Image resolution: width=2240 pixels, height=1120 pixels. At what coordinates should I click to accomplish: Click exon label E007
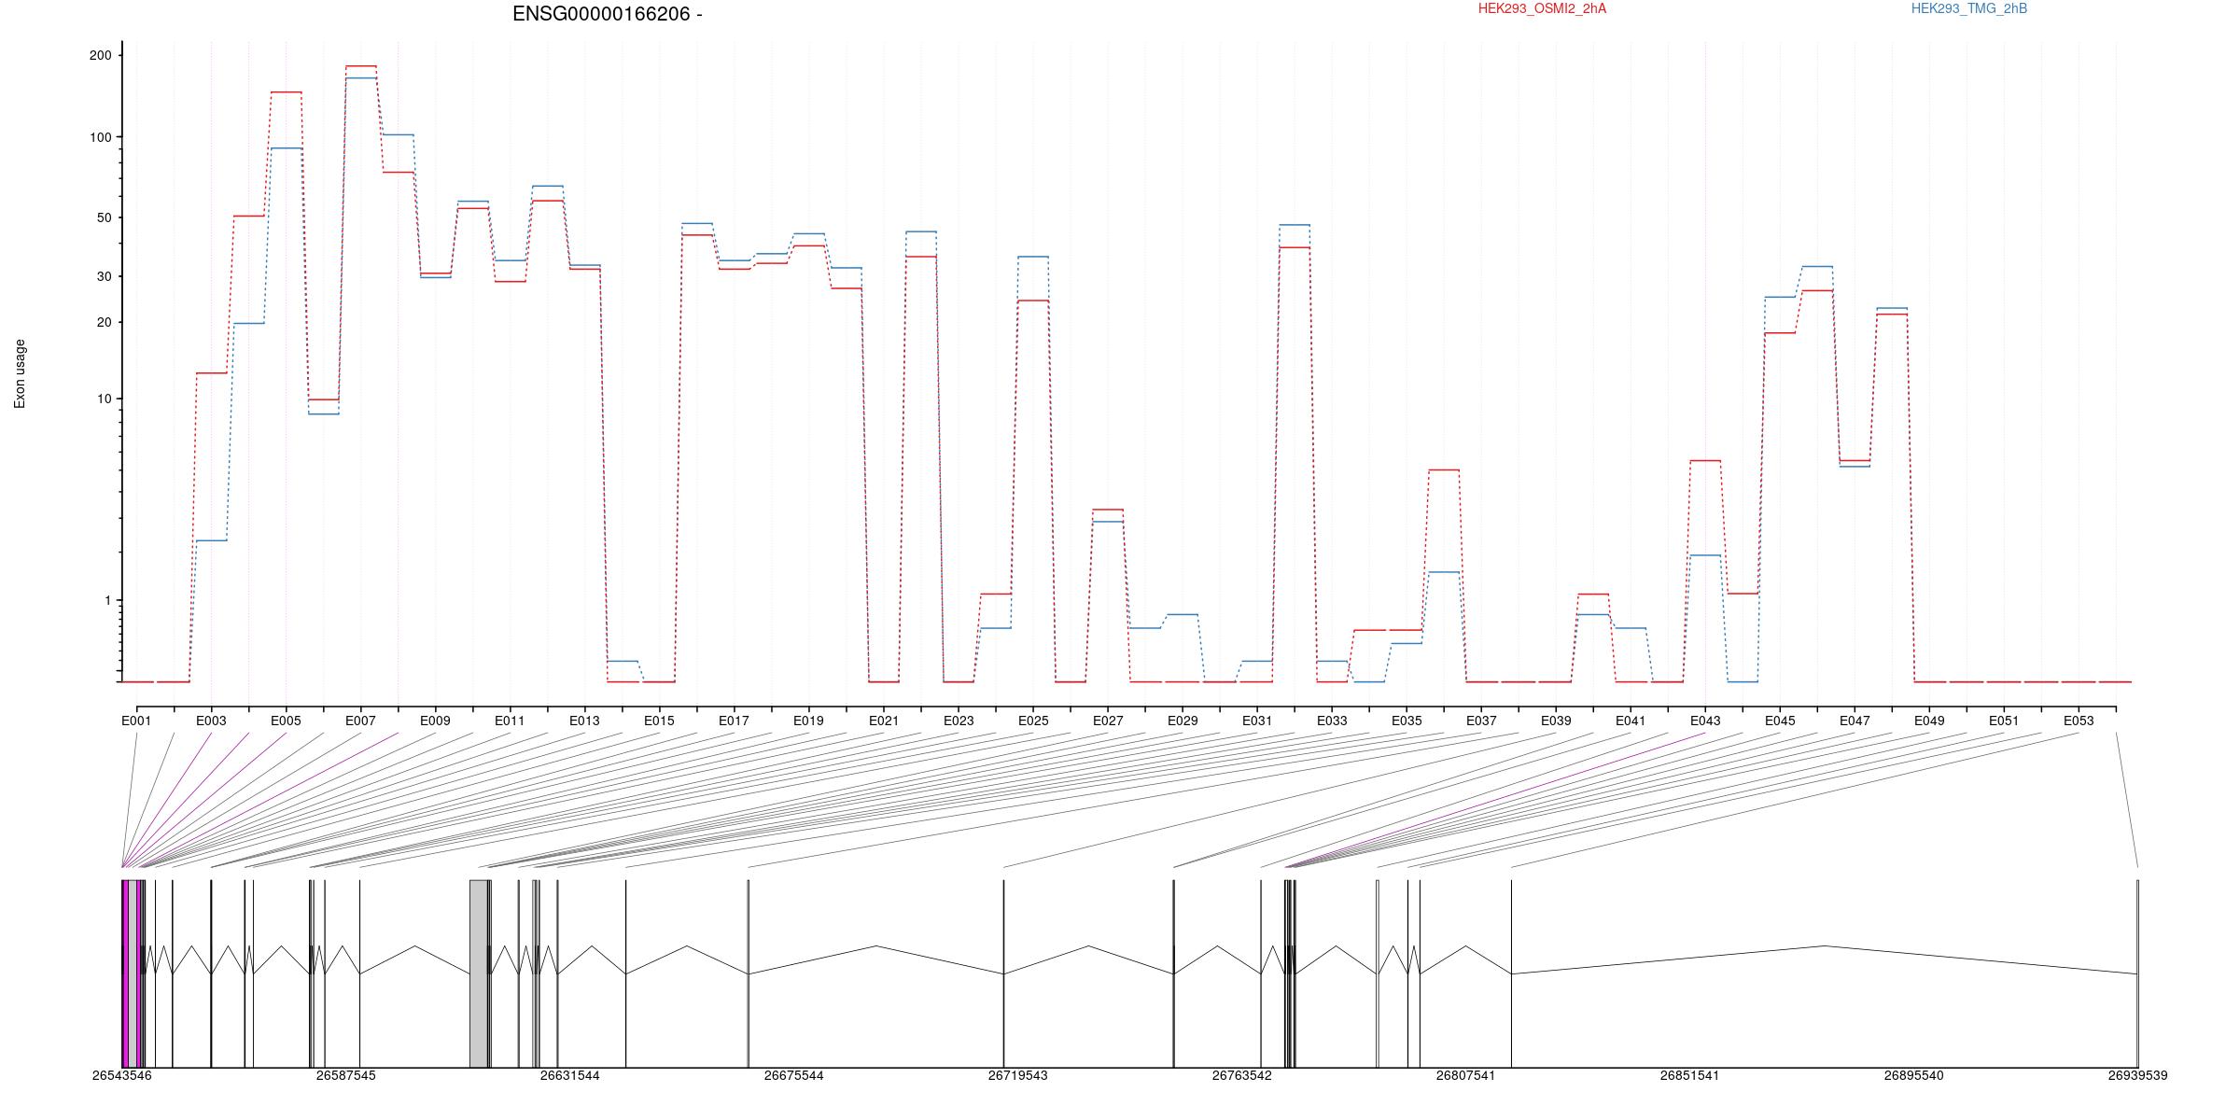pos(360,721)
